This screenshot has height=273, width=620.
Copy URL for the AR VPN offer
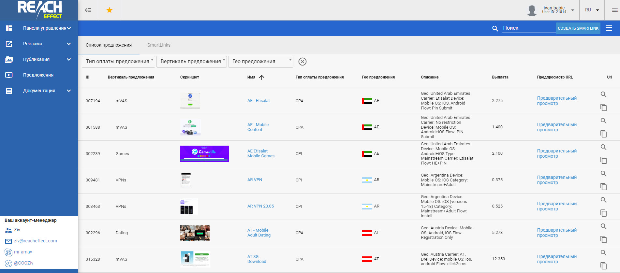(604, 187)
